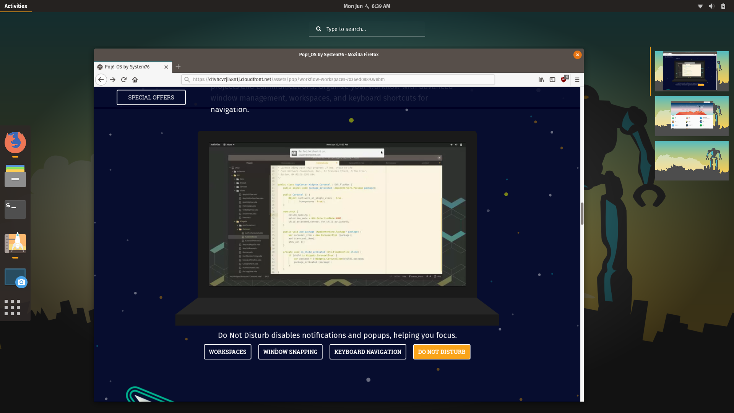Click the Firefox application icon in dock
Image resolution: width=734 pixels, height=413 pixels.
(15, 142)
